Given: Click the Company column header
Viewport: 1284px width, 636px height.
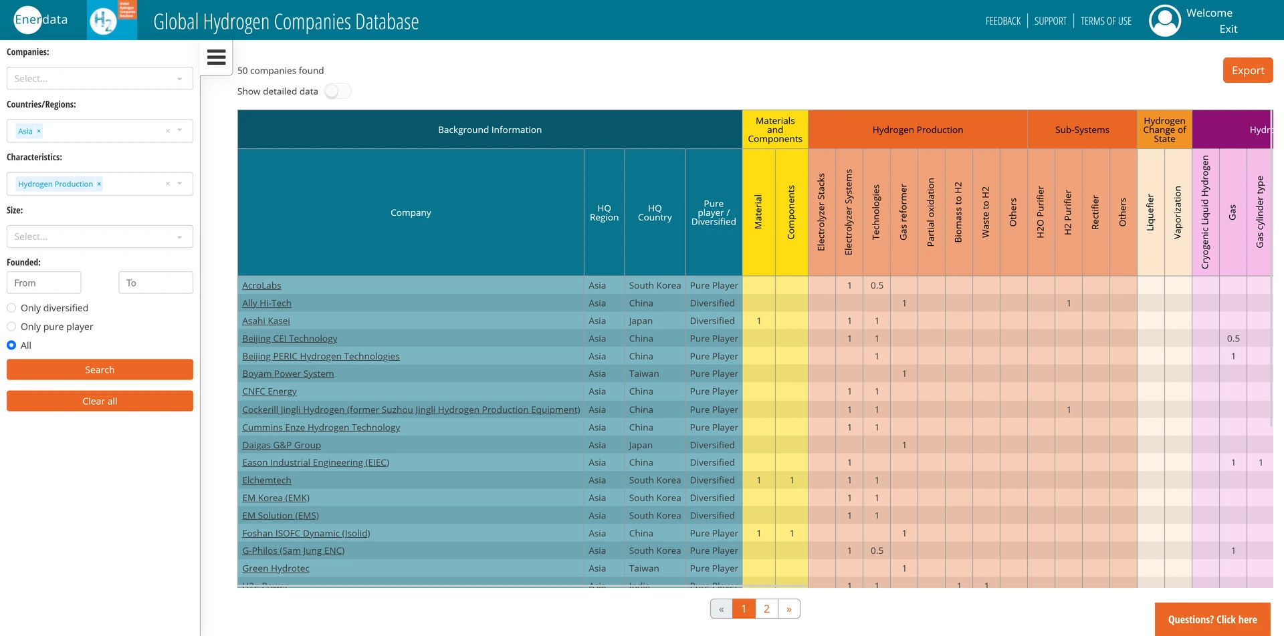Looking at the screenshot, I should pos(411,212).
